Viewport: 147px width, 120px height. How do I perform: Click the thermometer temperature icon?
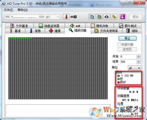coord(66,17)
